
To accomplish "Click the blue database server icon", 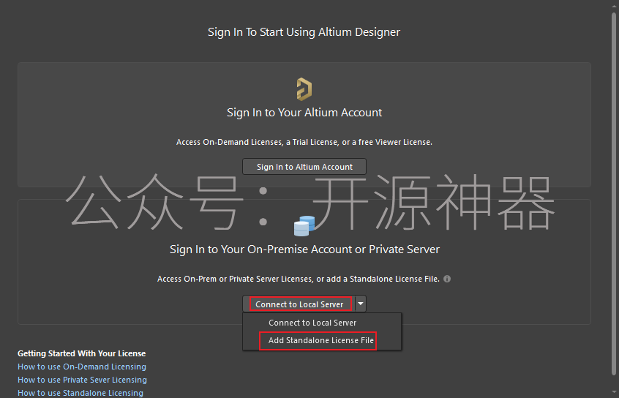I will click(x=304, y=226).
